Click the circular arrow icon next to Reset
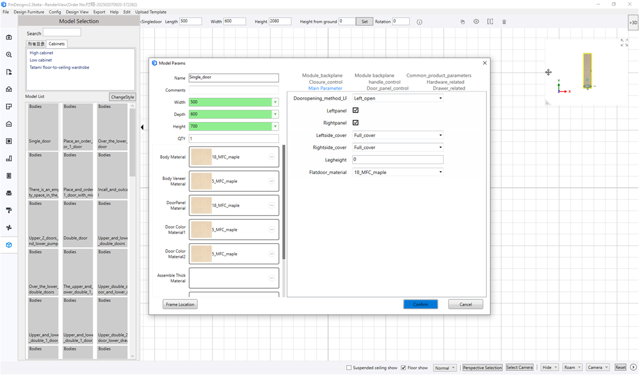639x375 pixels. click(633, 367)
